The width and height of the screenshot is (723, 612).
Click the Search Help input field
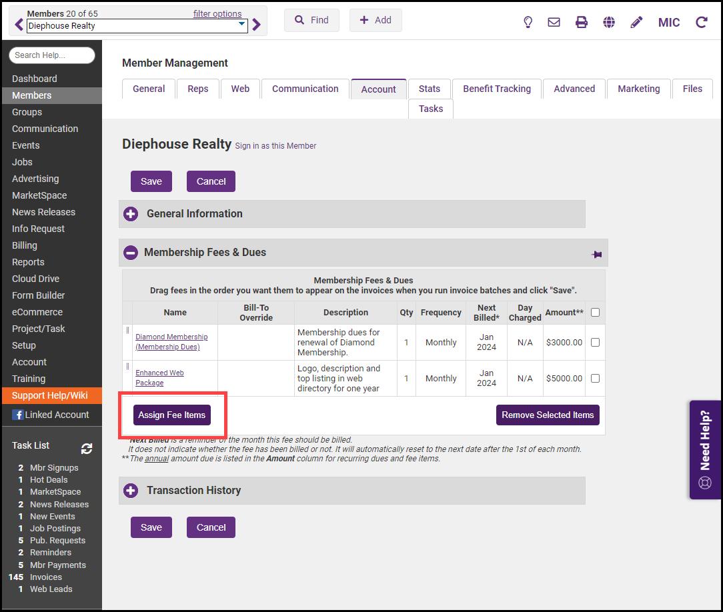(52, 55)
